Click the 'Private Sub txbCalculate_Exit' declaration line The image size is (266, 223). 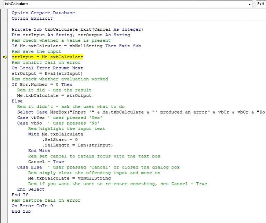pos(78,29)
